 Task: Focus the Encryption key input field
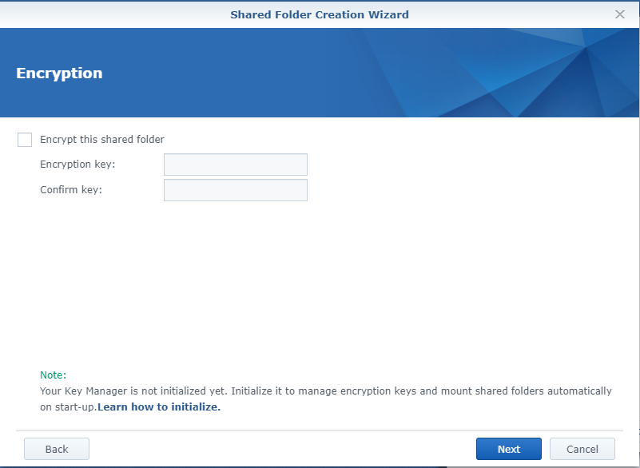(x=235, y=165)
